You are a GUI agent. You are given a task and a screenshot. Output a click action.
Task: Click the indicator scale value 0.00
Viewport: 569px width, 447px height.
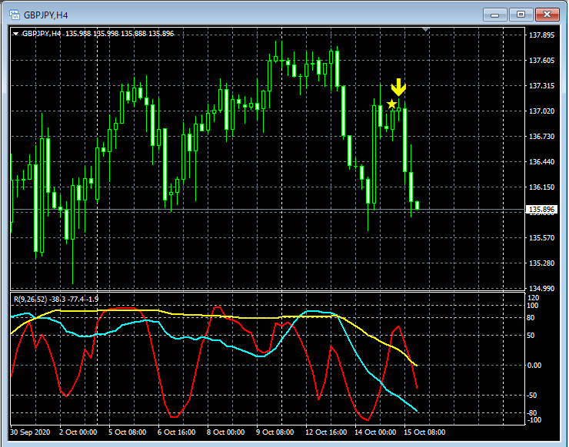[534, 365]
